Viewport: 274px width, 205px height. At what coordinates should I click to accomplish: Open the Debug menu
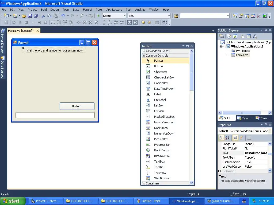pyautogui.click(x=55, y=10)
